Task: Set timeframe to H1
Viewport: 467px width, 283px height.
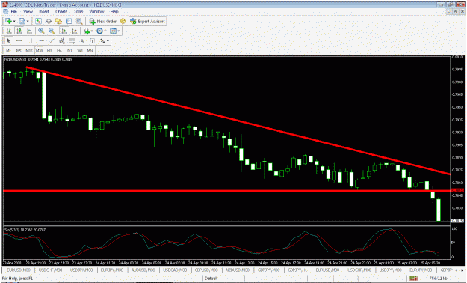Action: (49, 51)
